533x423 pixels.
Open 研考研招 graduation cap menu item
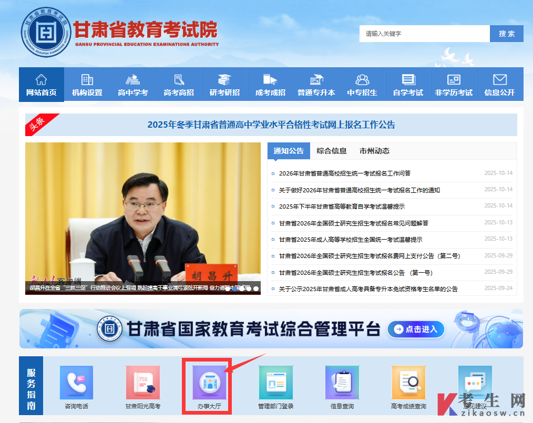224,85
